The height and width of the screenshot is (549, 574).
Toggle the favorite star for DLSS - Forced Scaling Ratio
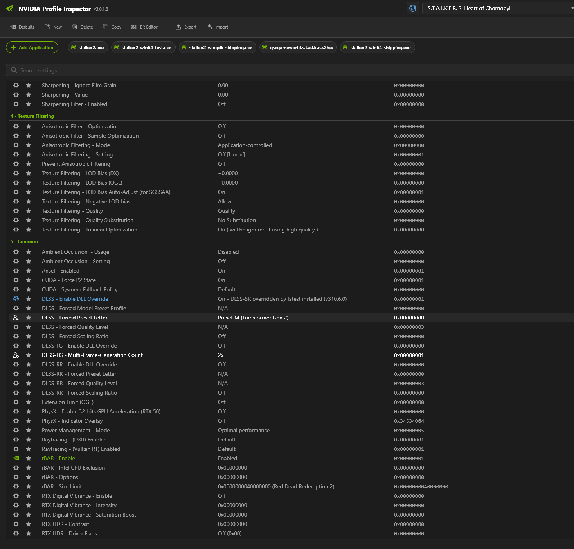29,336
